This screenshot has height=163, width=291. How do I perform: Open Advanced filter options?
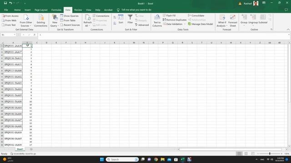(x=142, y=25)
